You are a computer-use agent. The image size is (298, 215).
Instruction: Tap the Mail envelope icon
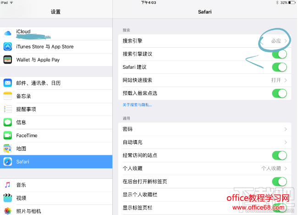coord(8,83)
